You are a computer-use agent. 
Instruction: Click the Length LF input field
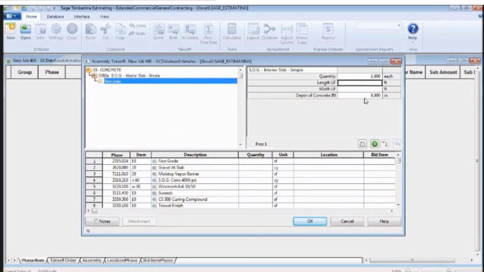coord(360,83)
